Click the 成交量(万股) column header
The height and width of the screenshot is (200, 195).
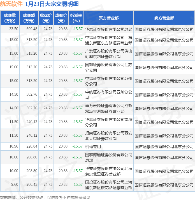point(10,18)
